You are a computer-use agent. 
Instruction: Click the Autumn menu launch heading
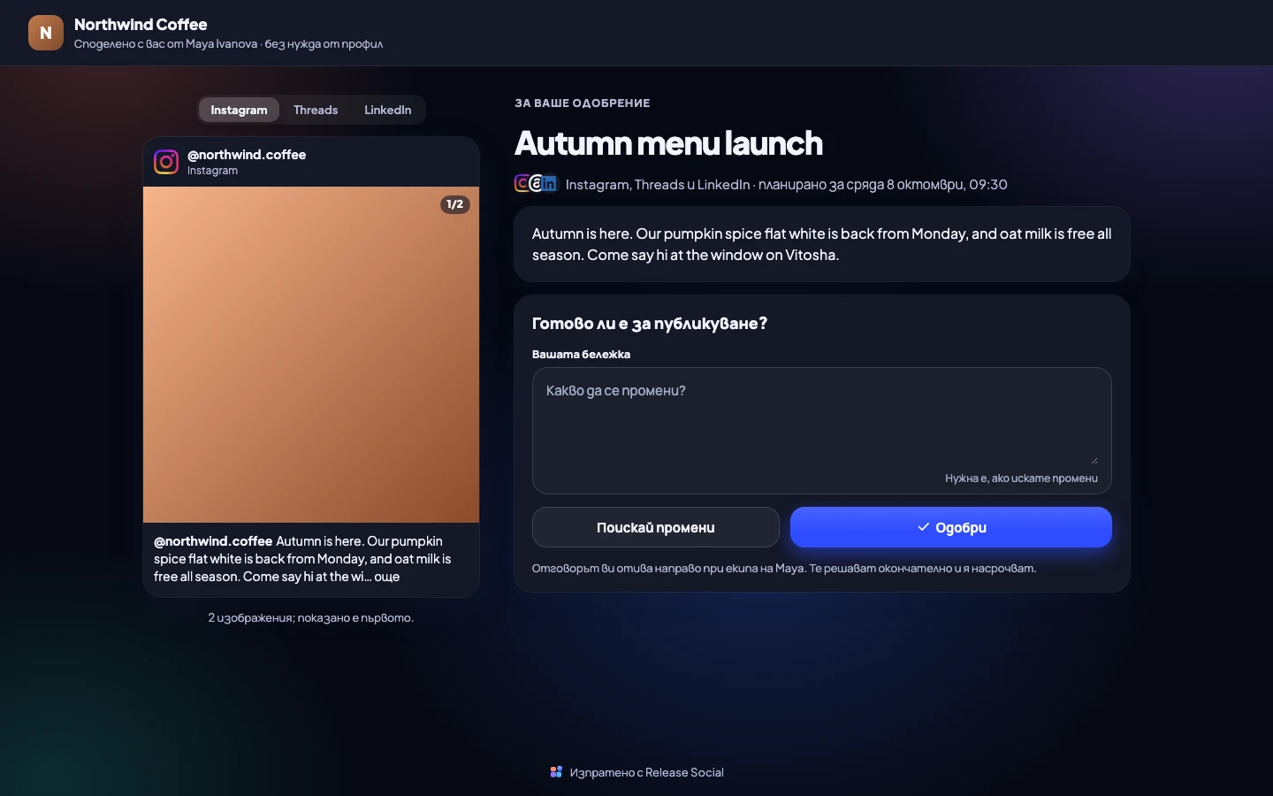pyautogui.click(x=668, y=143)
